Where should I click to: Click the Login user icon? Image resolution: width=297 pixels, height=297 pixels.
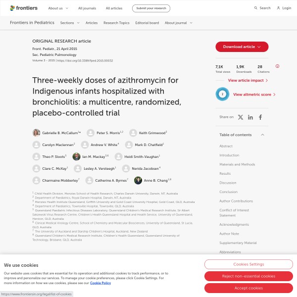(278, 8)
